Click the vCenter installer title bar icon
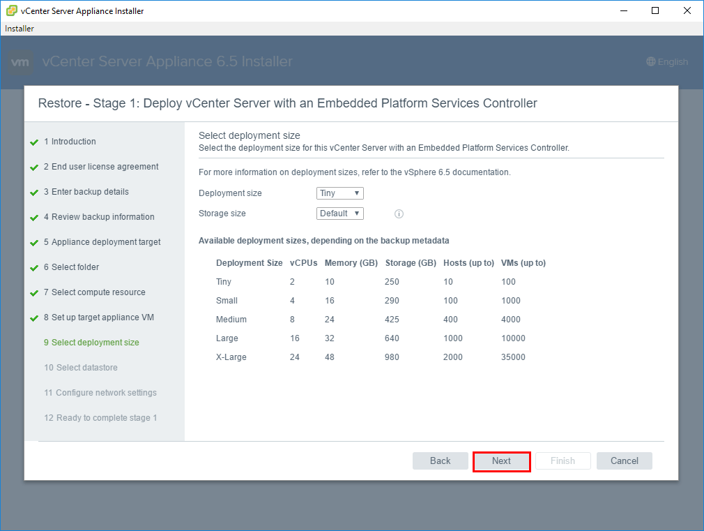Image resolution: width=704 pixels, height=531 pixels. (x=12, y=10)
